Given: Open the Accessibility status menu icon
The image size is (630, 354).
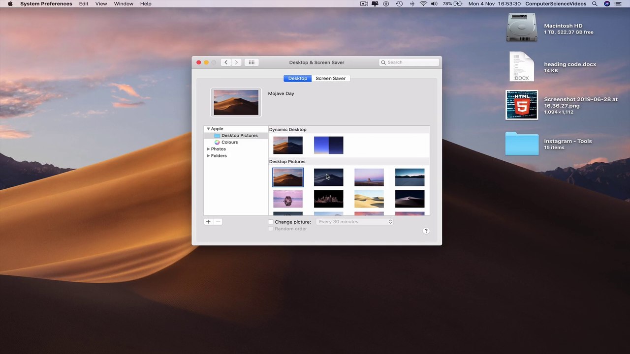Looking at the screenshot, I should point(386,3).
